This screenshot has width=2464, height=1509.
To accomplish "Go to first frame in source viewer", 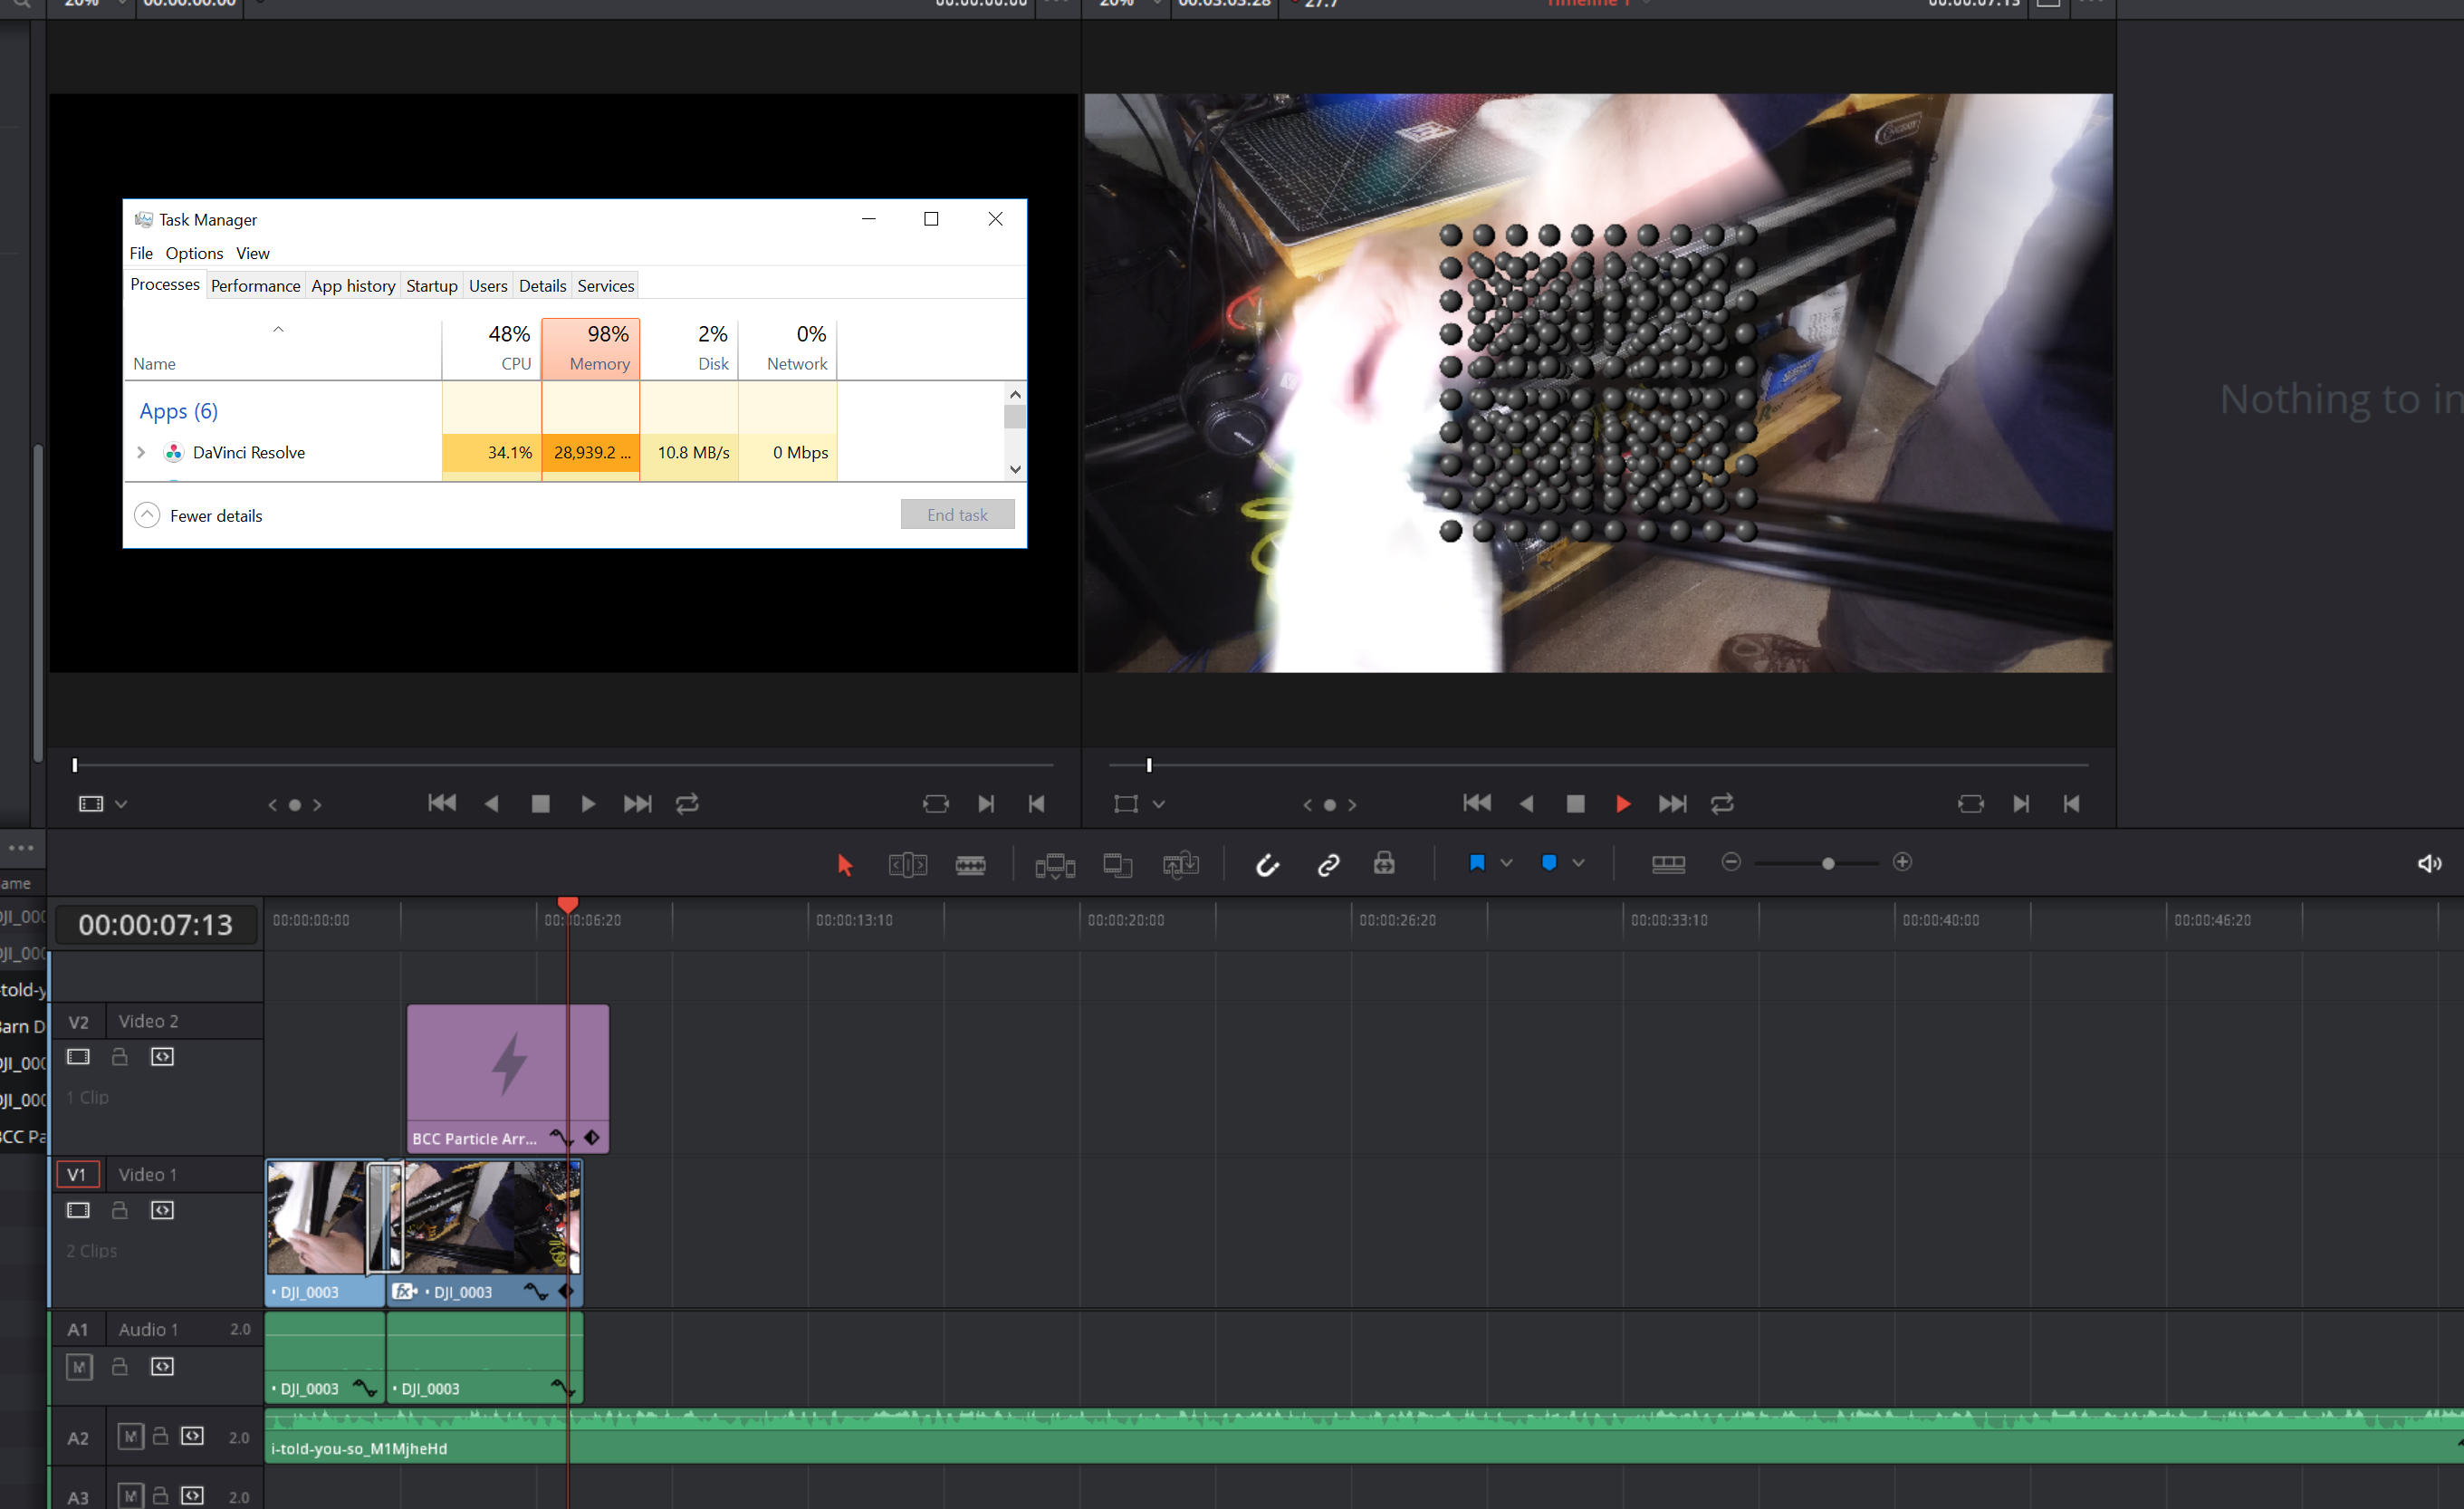I will (442, 803).
